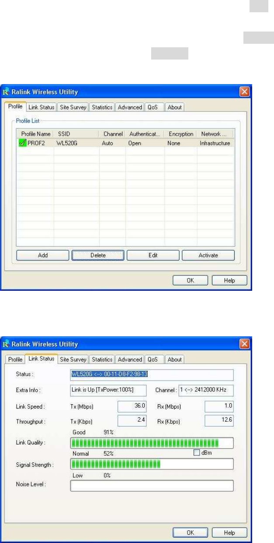Click the Delete profile button
The width and height of the screenshot is (274, 543).
click(x=98, y=255)
